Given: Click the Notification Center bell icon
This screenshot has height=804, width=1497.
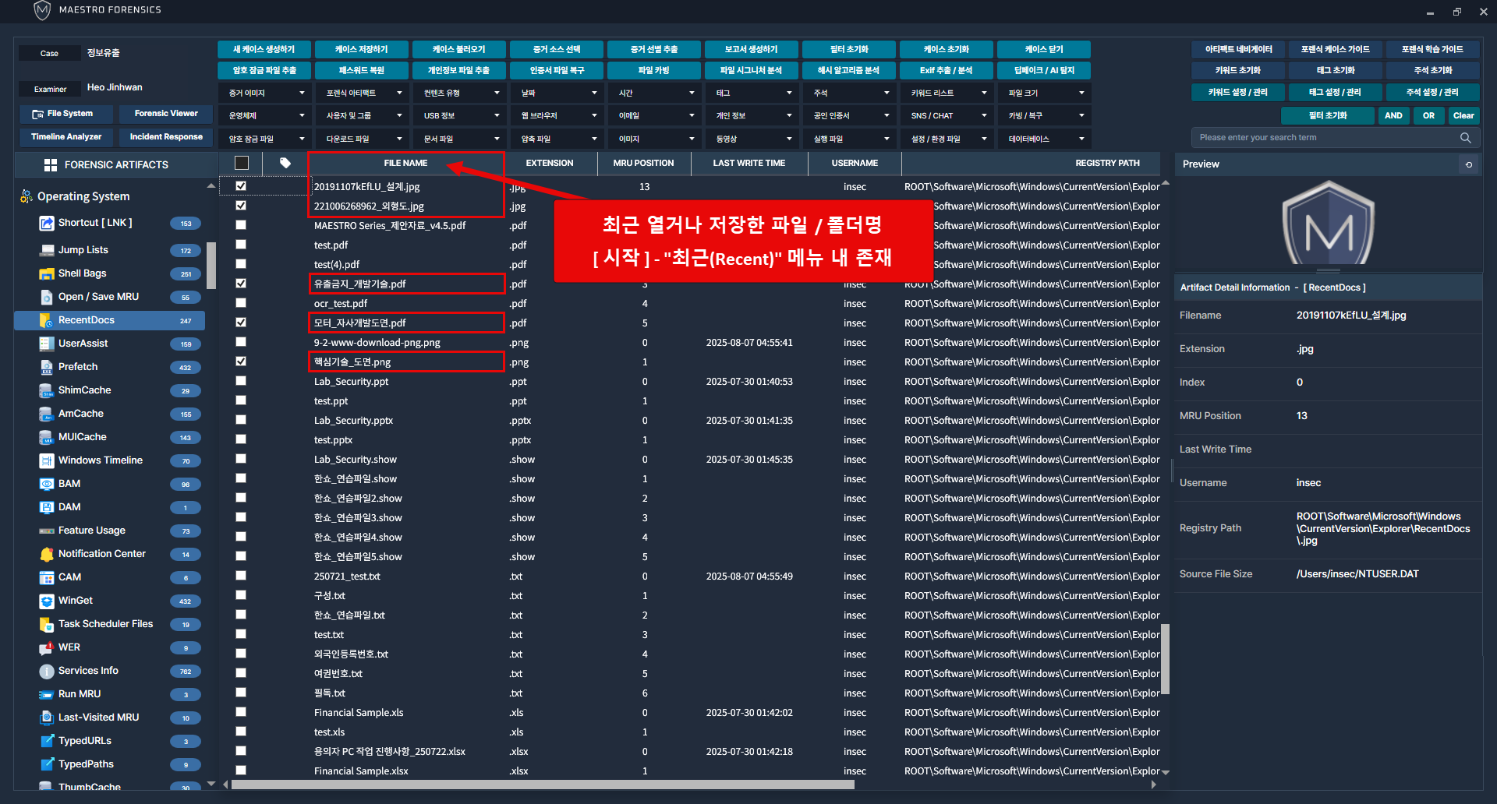Looking at the screenshot, I should (x=46, y=554).
